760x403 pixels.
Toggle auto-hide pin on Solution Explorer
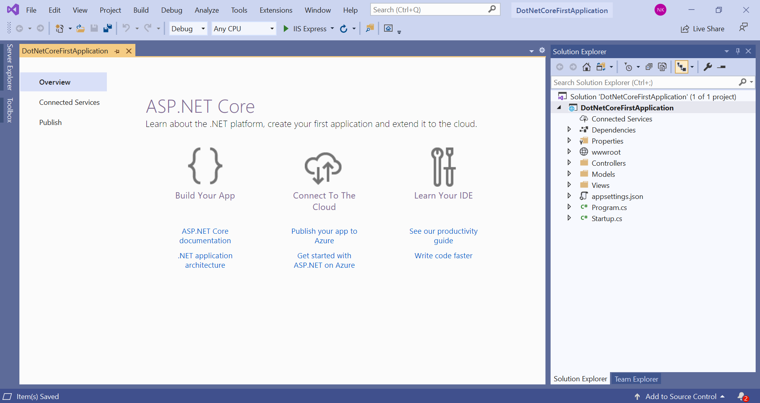[738, 51]
